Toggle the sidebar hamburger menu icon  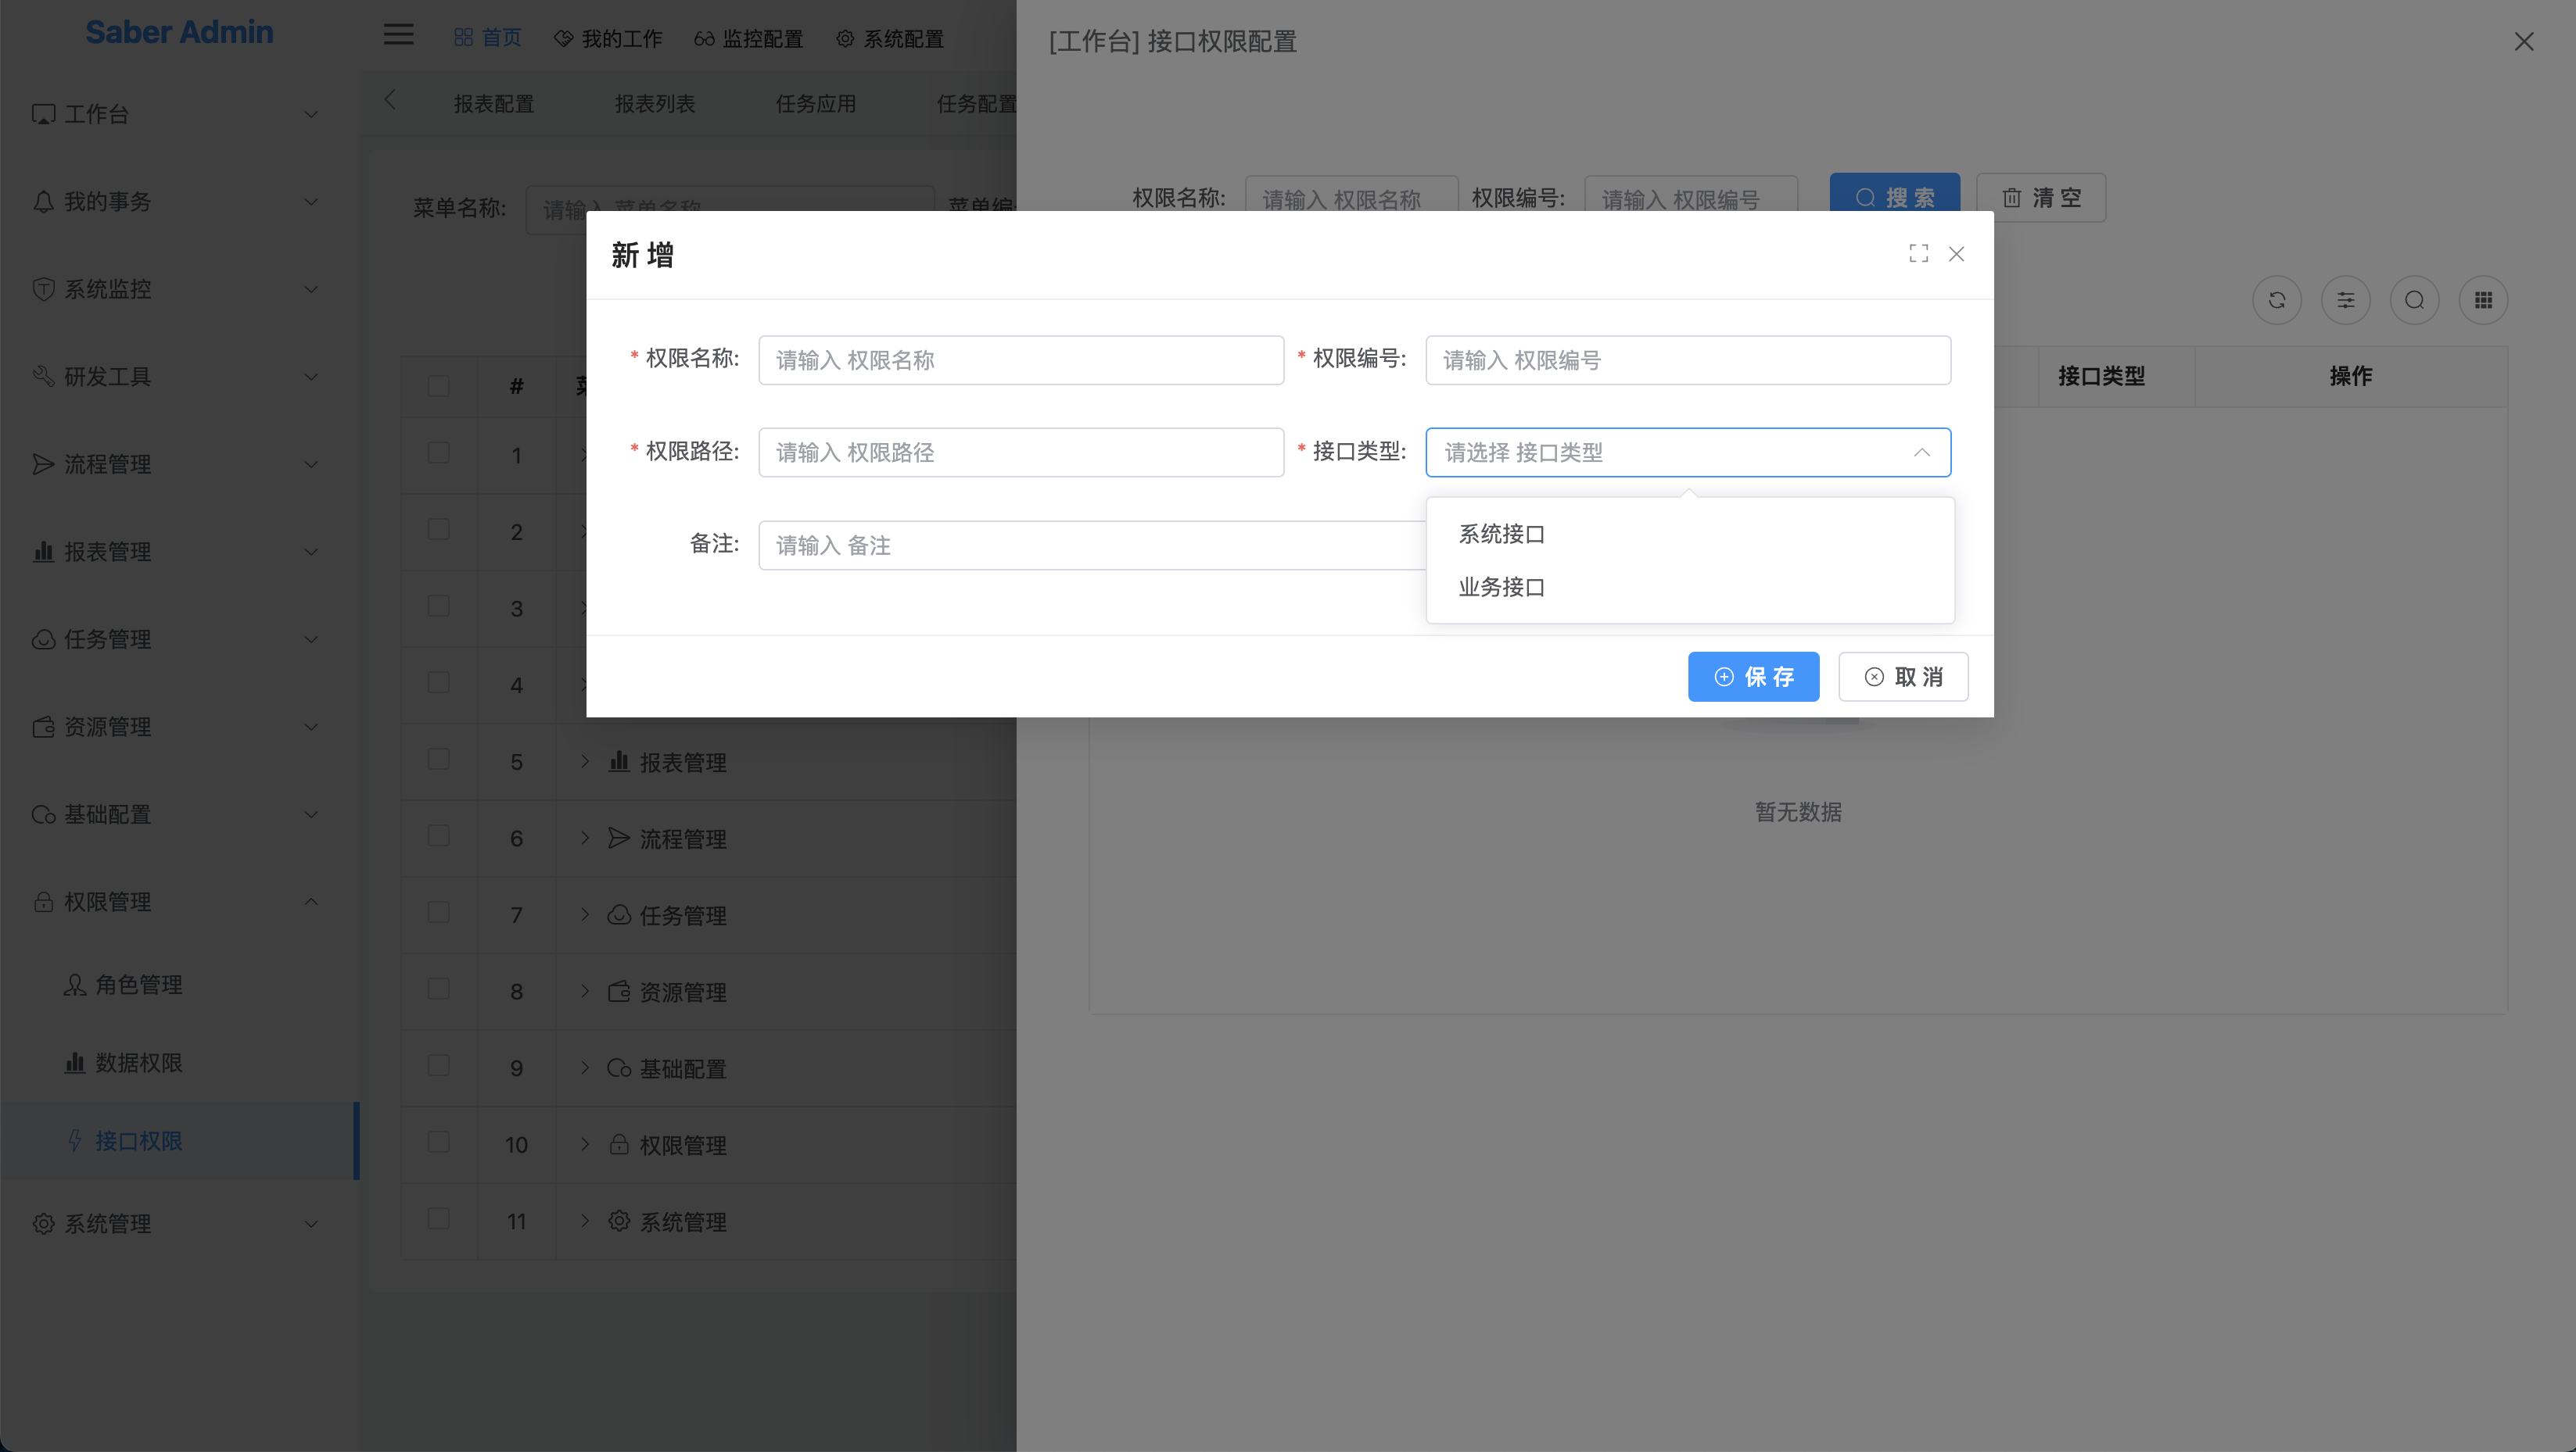(398, 35)
